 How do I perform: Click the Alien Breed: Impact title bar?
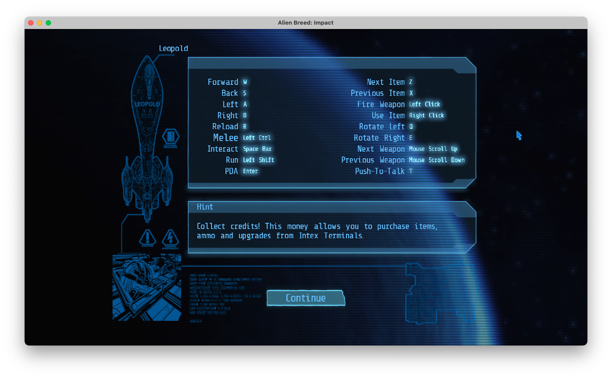pos(306,22)
